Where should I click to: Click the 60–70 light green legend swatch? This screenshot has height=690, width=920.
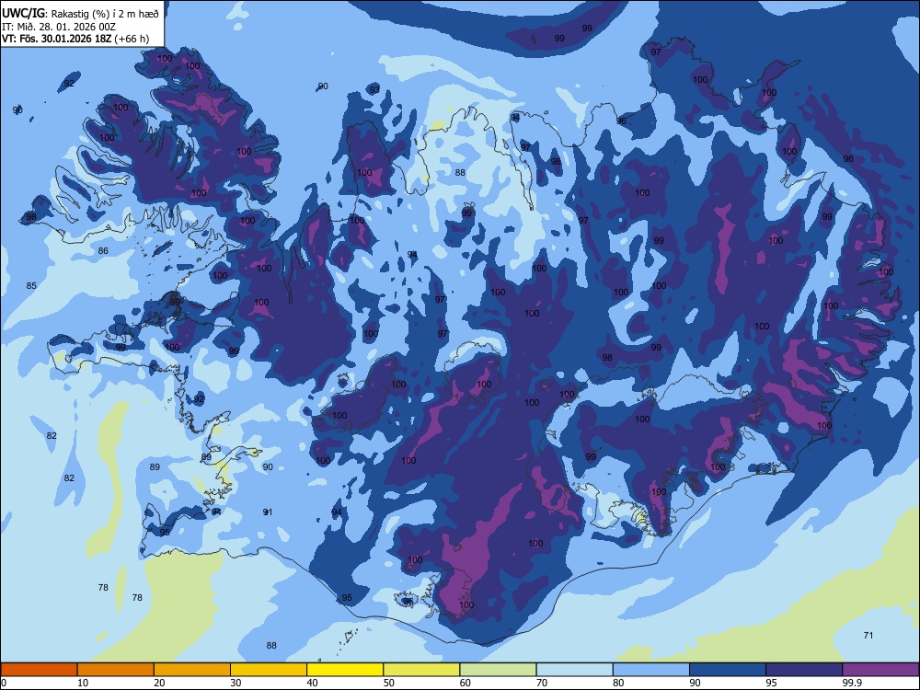498,670
